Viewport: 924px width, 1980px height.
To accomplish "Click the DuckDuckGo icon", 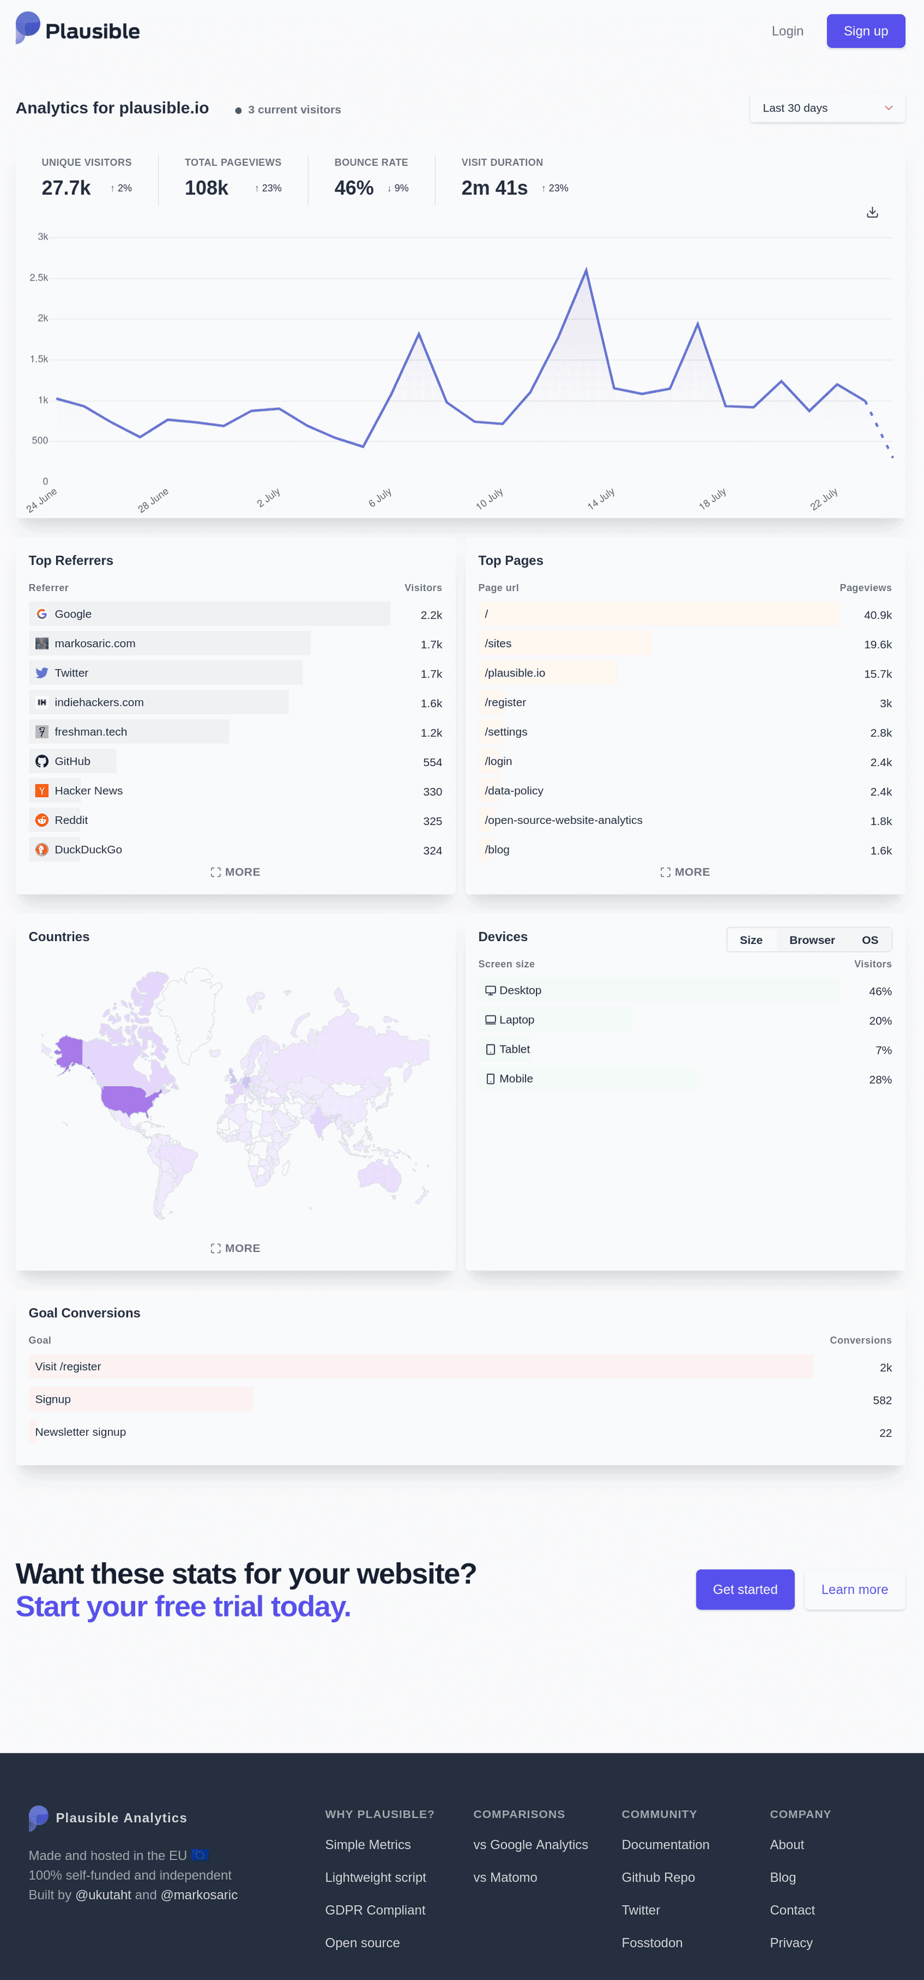I will (42, 849).
